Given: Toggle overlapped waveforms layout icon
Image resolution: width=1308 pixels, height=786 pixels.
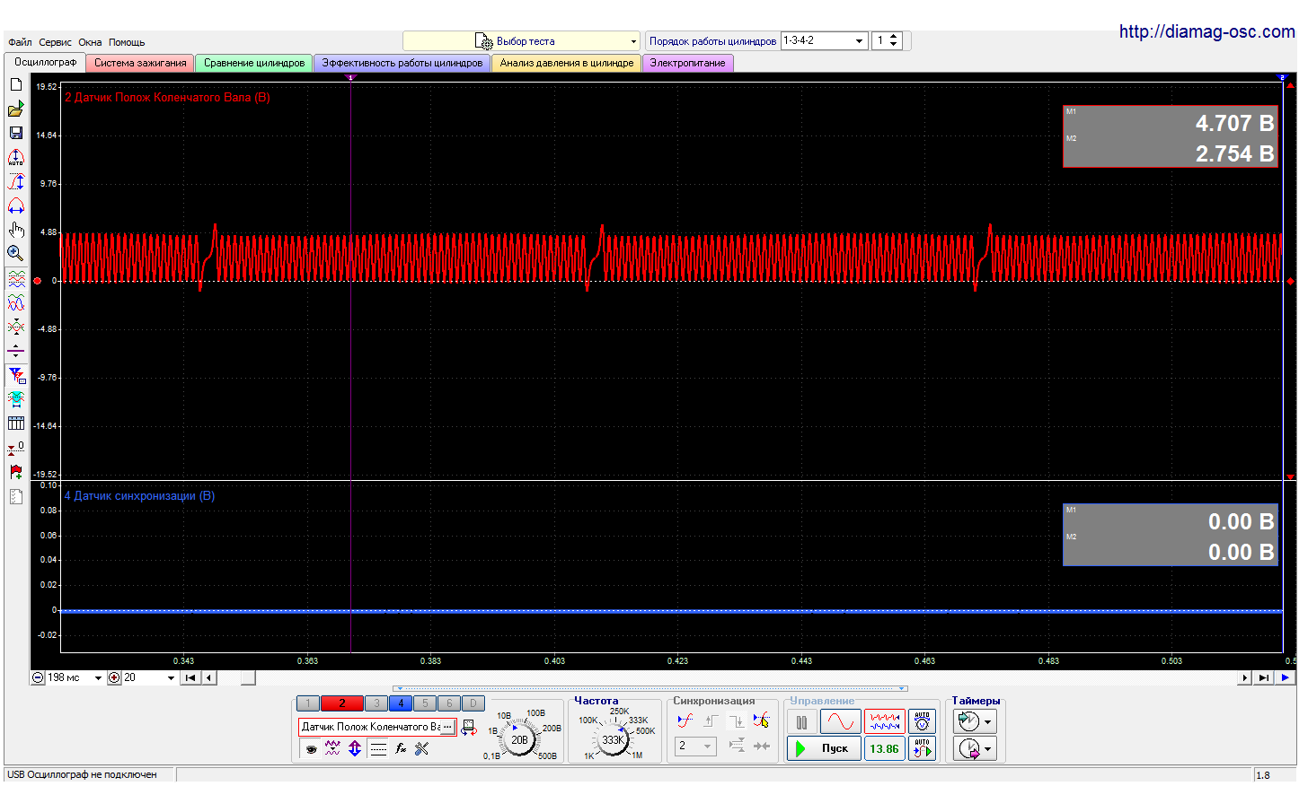Looking at the screenshot, I should (x=16, y=303).
